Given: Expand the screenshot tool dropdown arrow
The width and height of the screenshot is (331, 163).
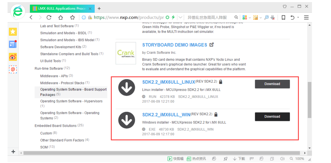Looking at the screenshot, I should click(x=261, y=18).
